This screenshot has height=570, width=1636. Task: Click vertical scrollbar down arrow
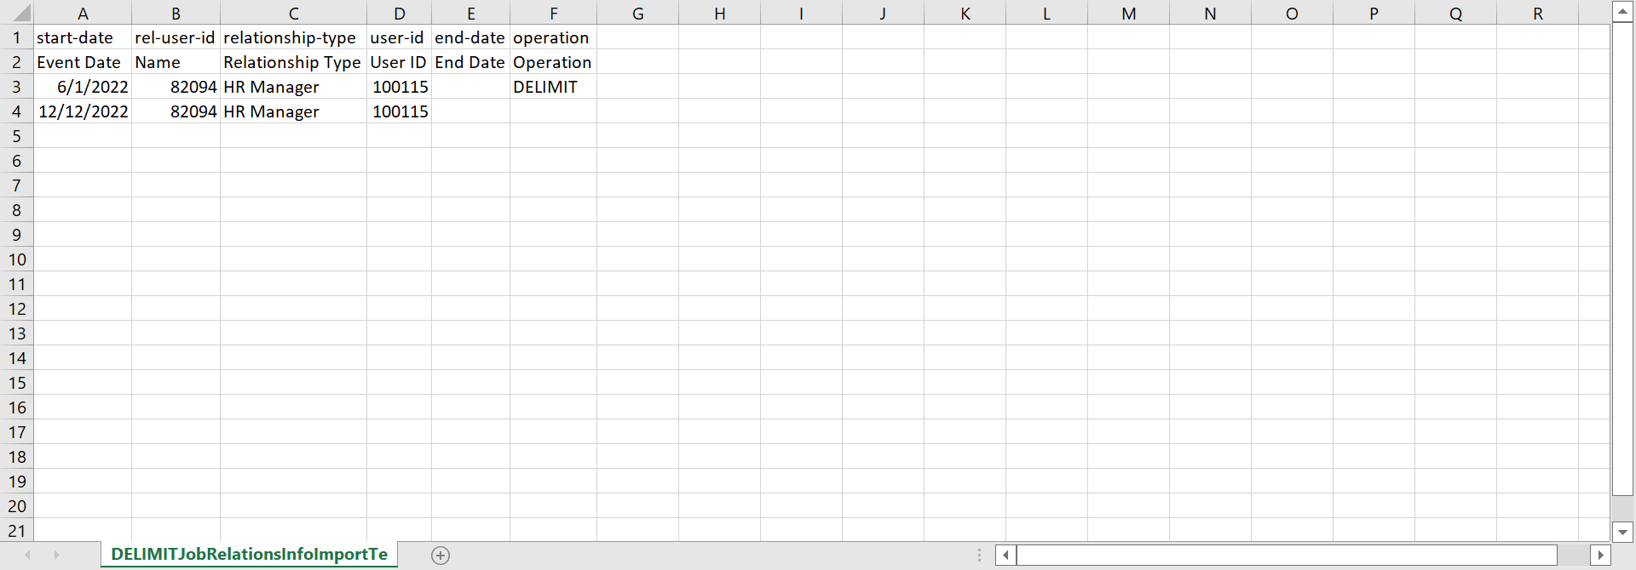(x=1622, y=532)
